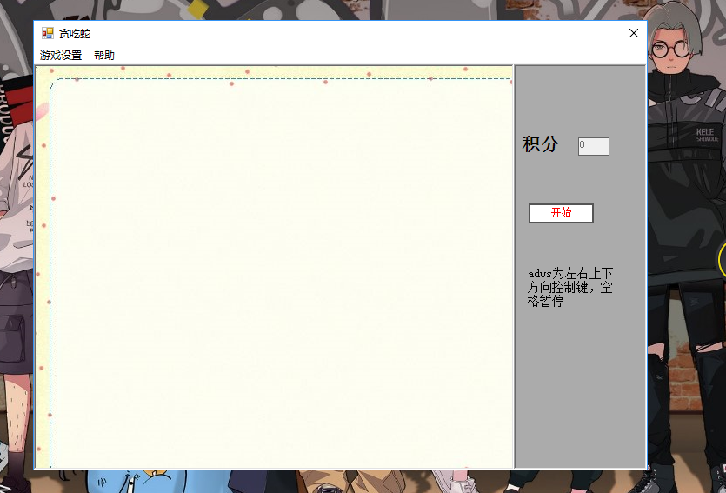Click the adws为左右上下方向控制键 instructions text
This screenshot has height=493, width=726.
tap(570, 287)
